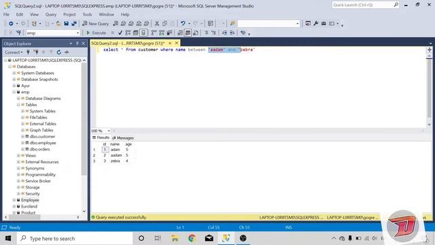The height and width of the screenshot is (245, 435).
Task: Click the Save file icon
Action: click(x=67, y=24)
